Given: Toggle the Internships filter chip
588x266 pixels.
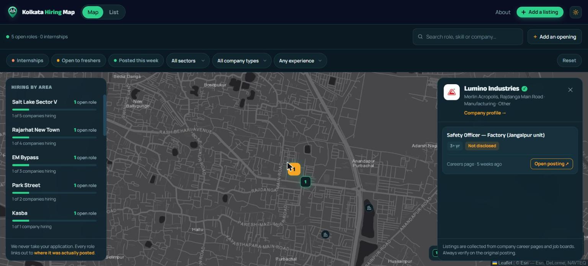Looking at the screenshot, I should pos(28,60).
